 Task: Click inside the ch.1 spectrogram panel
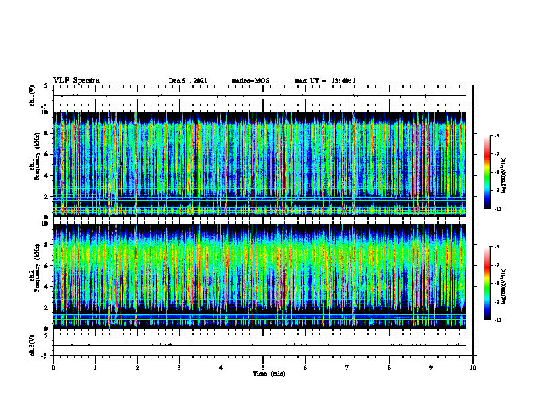(x=260, y=164)
